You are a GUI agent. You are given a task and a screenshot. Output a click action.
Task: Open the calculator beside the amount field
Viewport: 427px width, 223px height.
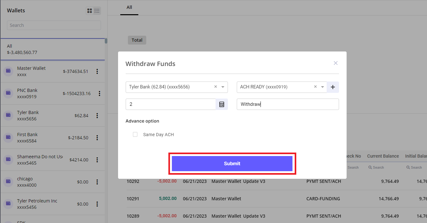(222, 104)
